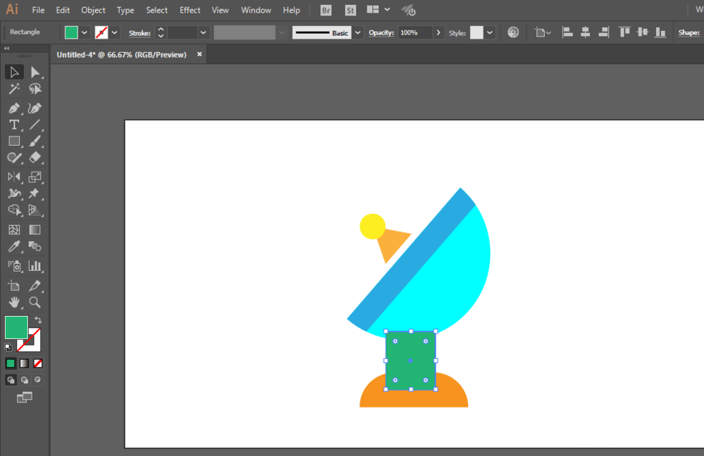Select the Column Graph tool
The width and height of the screenshot is (704, 456).
pos(35,266)
